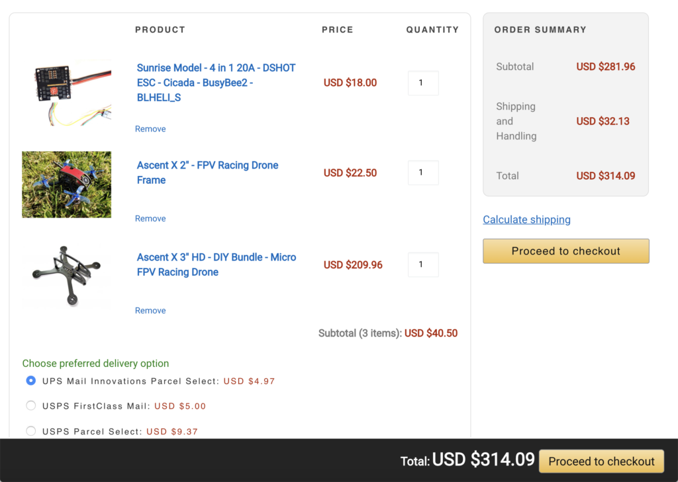
Task: Click the Ascent X 3" HD frame image
Action: click(66, 275)
